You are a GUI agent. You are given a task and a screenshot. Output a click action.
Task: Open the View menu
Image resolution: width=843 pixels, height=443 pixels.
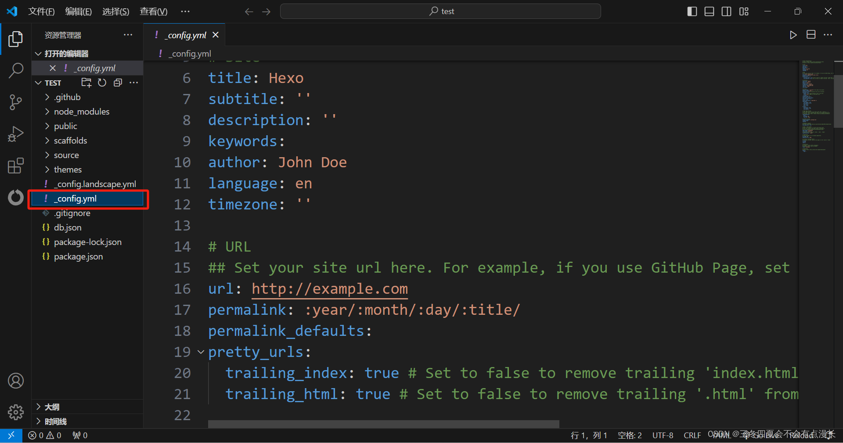(154, 11)
